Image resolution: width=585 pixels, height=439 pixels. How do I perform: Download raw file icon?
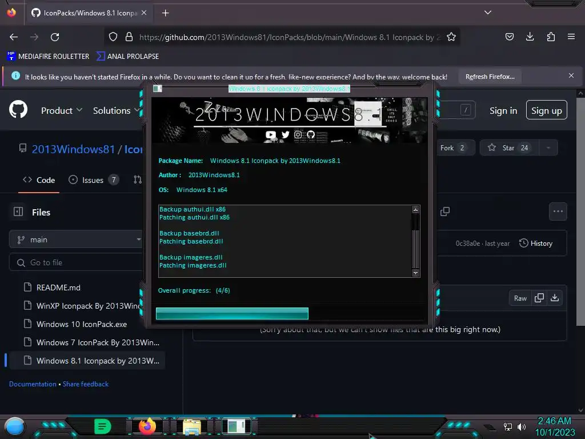(x=555, y=298)
